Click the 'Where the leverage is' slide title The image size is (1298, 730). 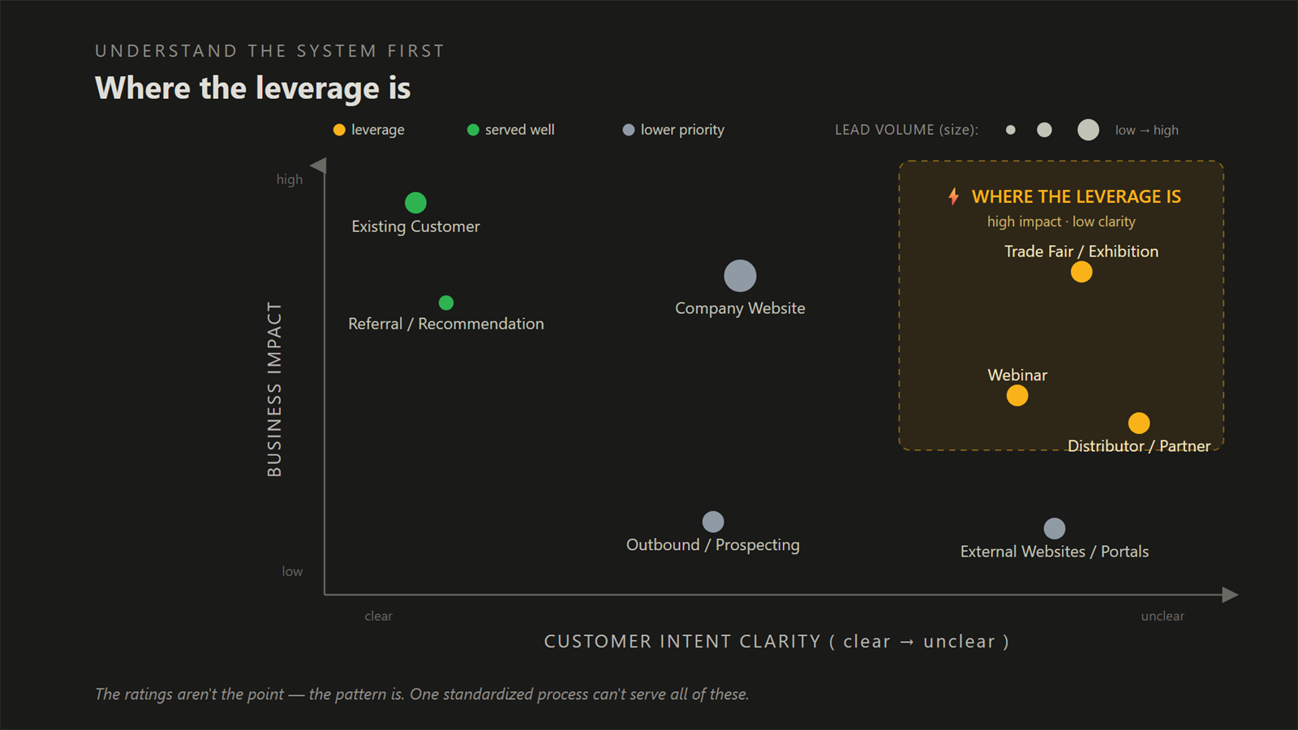253,88
